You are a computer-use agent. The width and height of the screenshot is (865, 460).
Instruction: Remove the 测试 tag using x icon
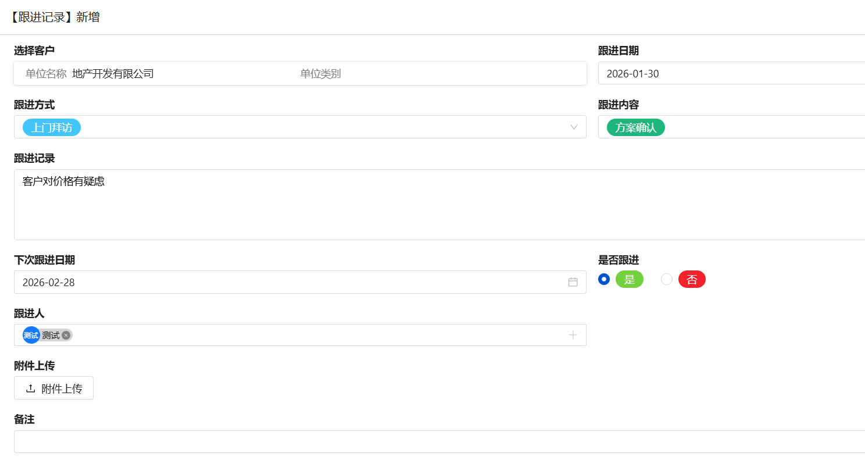pos(66,336)
